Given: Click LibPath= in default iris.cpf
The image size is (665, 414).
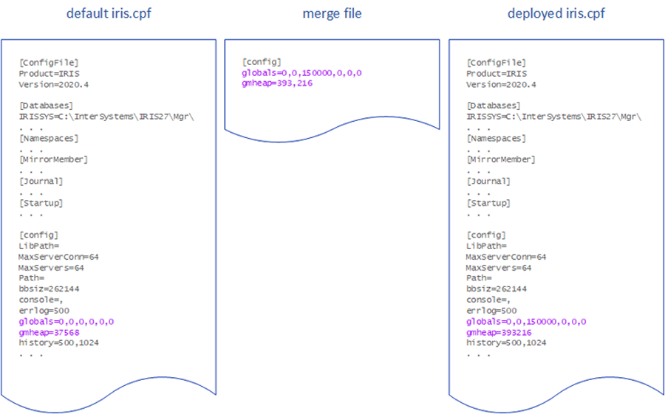Looking at the screenshot, I should pyautogui.click(x=39, y=246).
